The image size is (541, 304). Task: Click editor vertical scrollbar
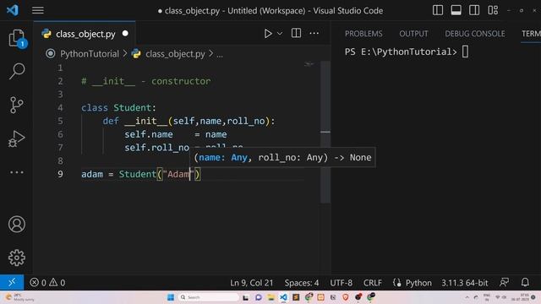click(x=325, y=133)
